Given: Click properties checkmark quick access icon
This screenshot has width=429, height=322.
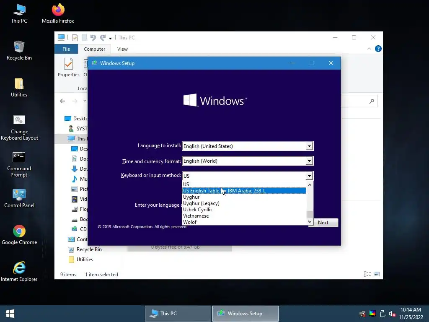Looking at the screenshot, I should point(75,37).
